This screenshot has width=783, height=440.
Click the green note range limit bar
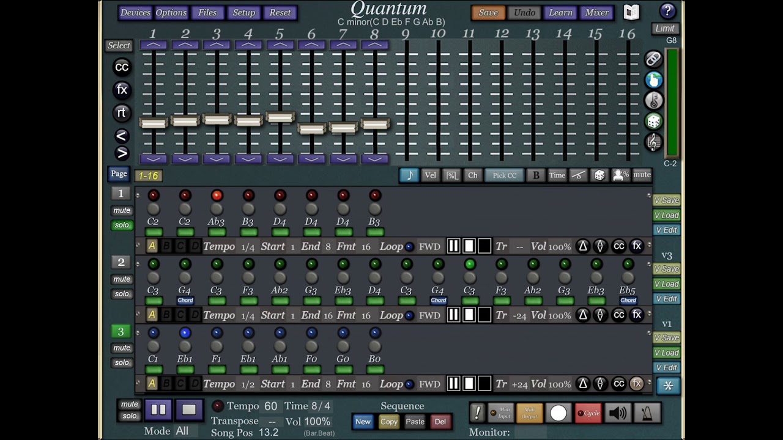[x=672, y=103]
